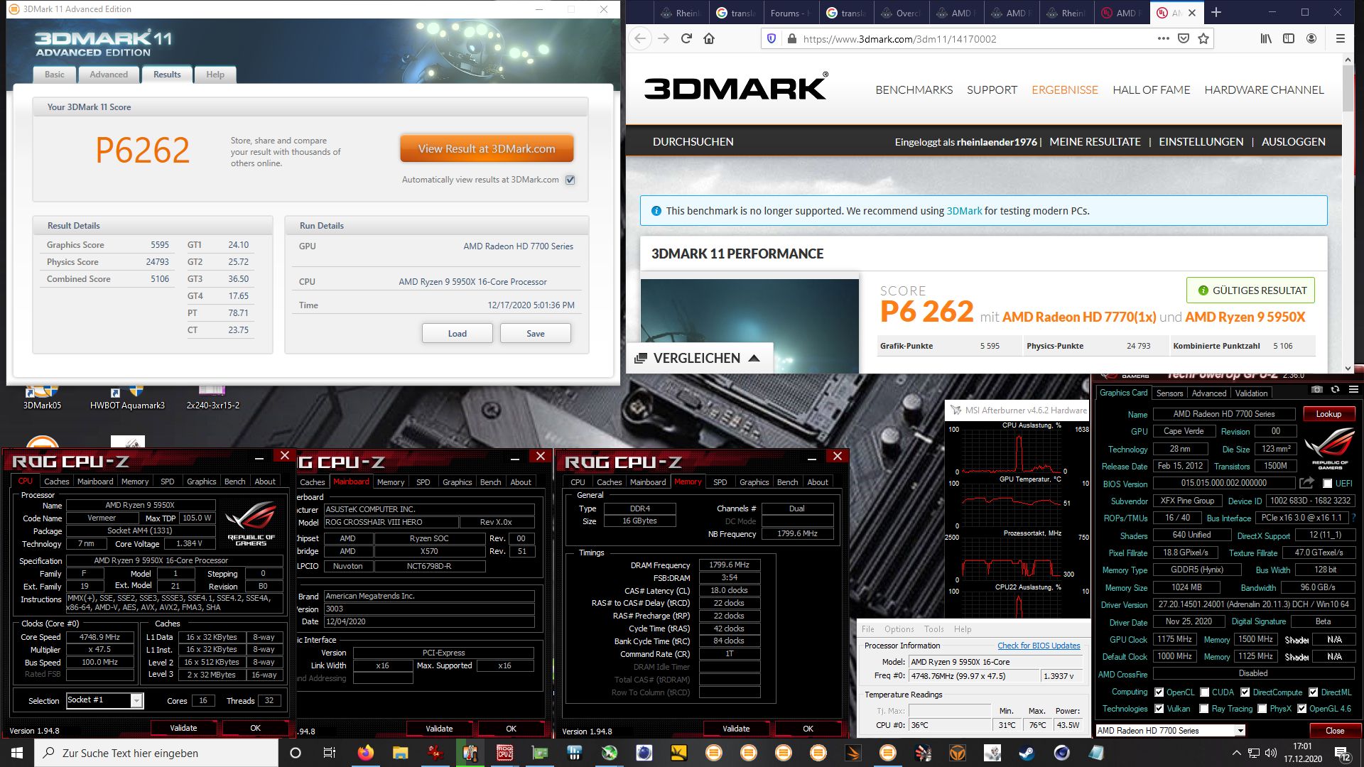Open a new Firefox tab

point(1216,13)
